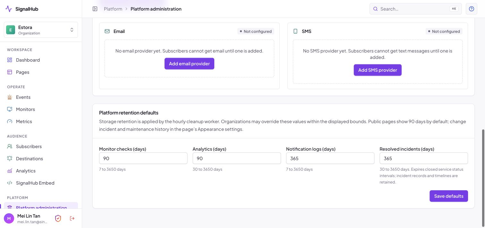This screenshot has height=228, width=485.
Task: Navigate to Monitors
Action: (41, 109)
